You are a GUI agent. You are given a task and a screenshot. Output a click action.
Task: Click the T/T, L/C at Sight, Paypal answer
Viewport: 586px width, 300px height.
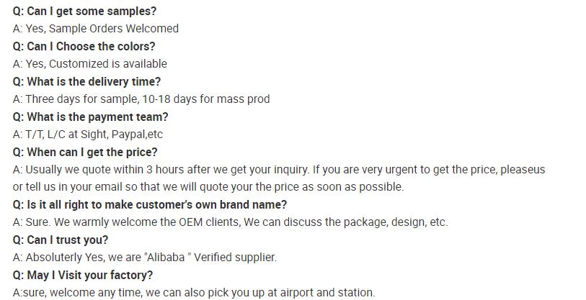click(88, 135)
